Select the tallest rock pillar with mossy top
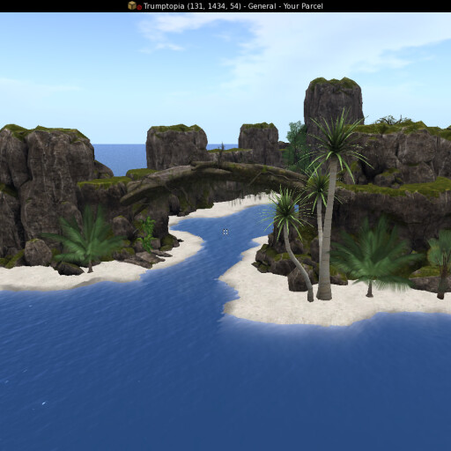451x451 pixels. tap(333, 108)
